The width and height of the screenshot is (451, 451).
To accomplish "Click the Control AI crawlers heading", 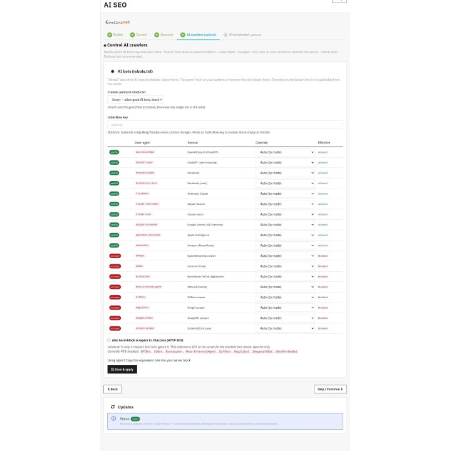I will tap(127, 45).
